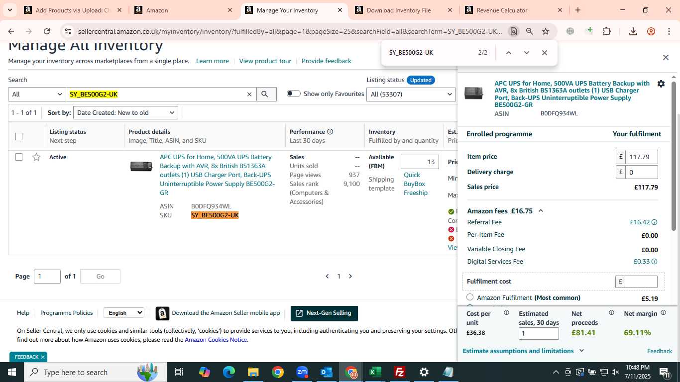
Task: Tick the APC UPS listing checkbox
Action: [19, 157]
